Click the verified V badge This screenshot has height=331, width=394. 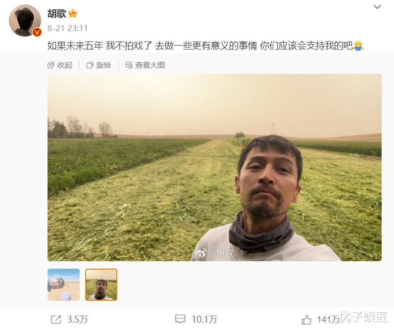[37, 32]
